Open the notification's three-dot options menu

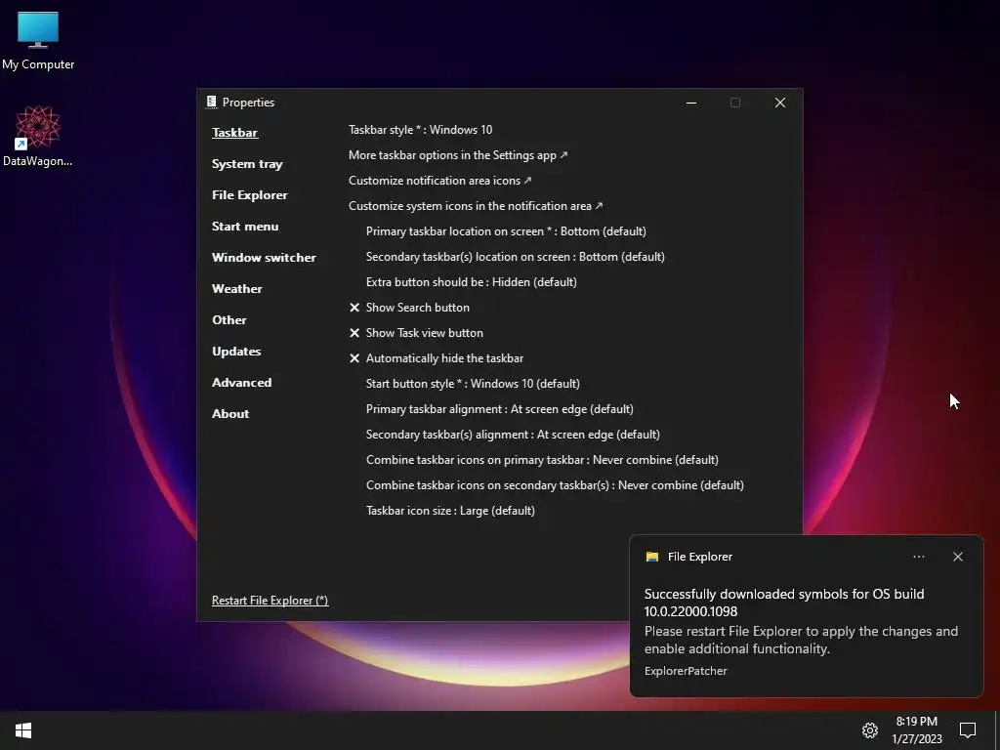(x=918, y=557)
